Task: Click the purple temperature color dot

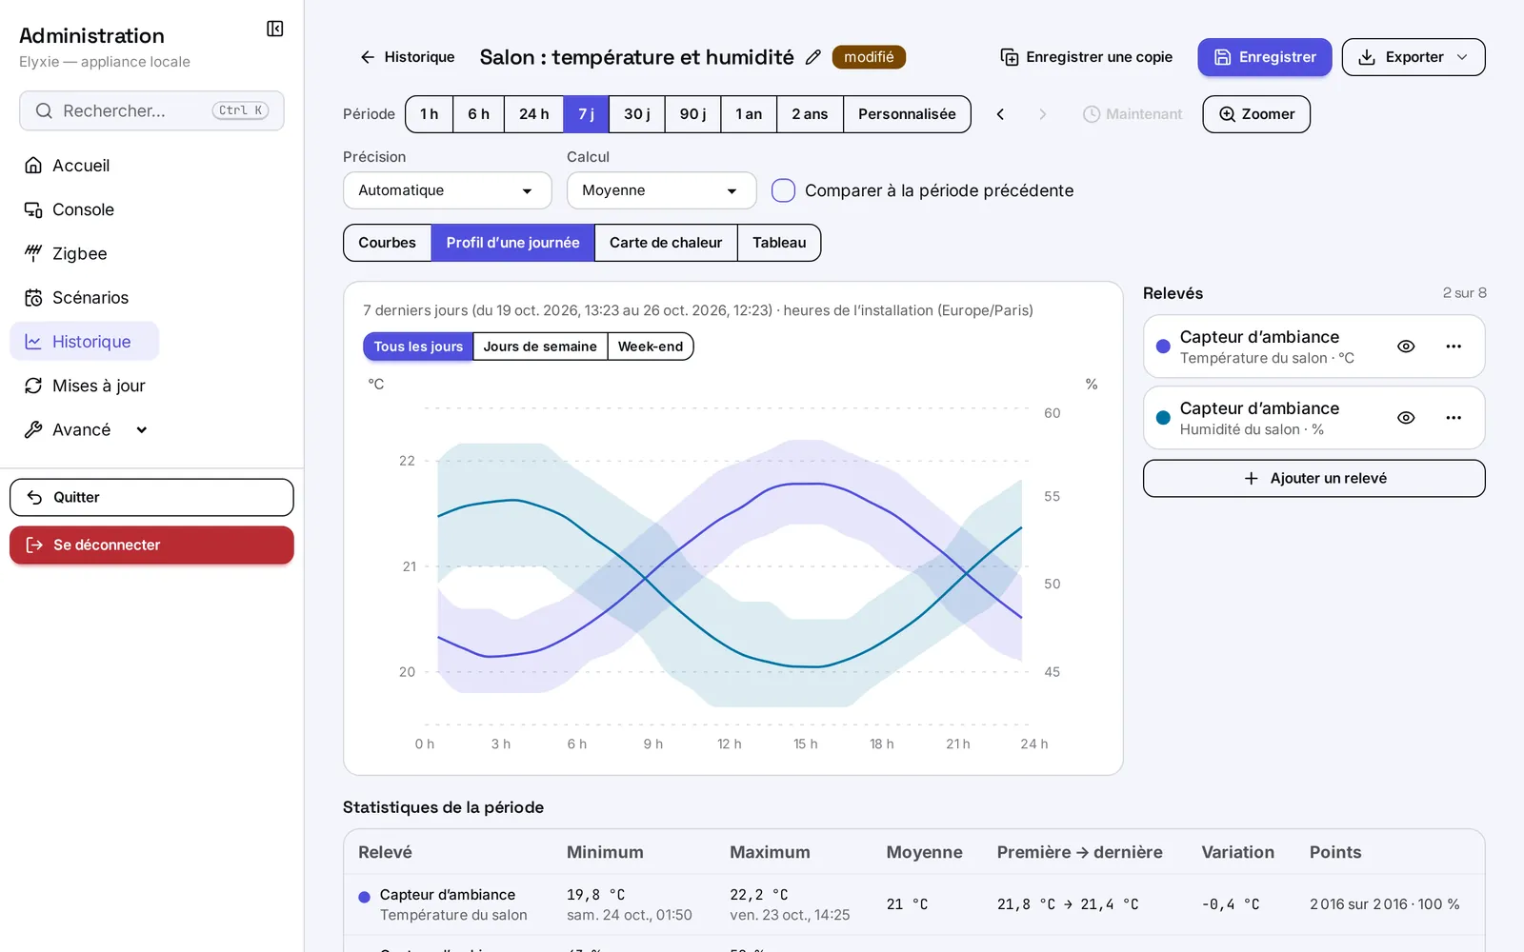Action: pos(1163,347)
